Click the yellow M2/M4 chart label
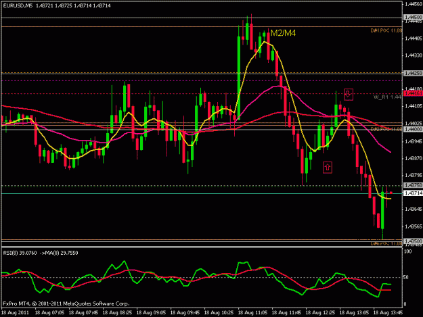 [283, 33]
